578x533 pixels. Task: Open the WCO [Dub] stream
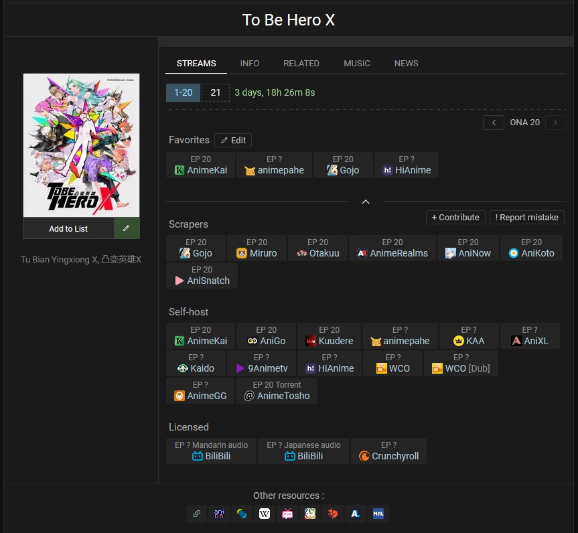(461, 363)
